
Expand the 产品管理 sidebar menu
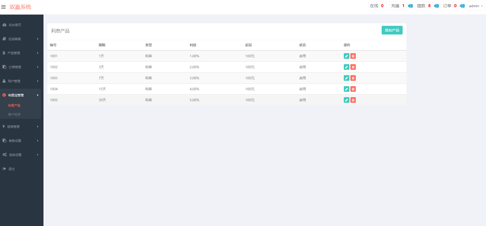pos(20,53)
